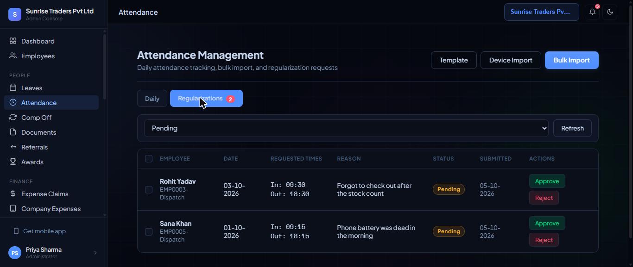Click the Bulk Import button
The image size is (633, 267).
point(571,60)
